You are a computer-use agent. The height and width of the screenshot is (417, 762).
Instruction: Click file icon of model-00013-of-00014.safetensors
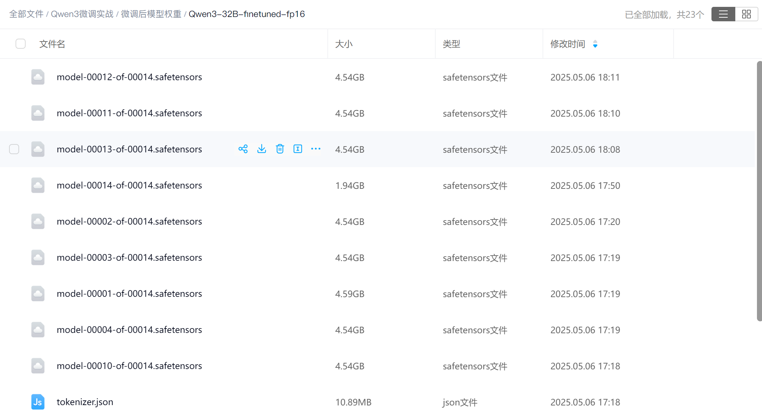pyautogui.click(x=38, y=149)
